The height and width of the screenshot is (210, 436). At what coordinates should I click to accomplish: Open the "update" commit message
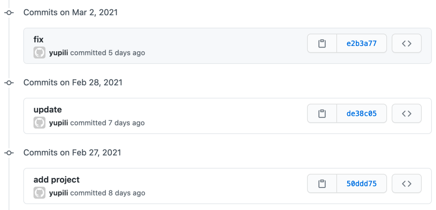(48, 110)
